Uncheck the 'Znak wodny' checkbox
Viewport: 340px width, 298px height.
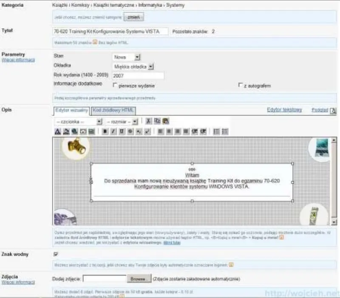(56, 254)
